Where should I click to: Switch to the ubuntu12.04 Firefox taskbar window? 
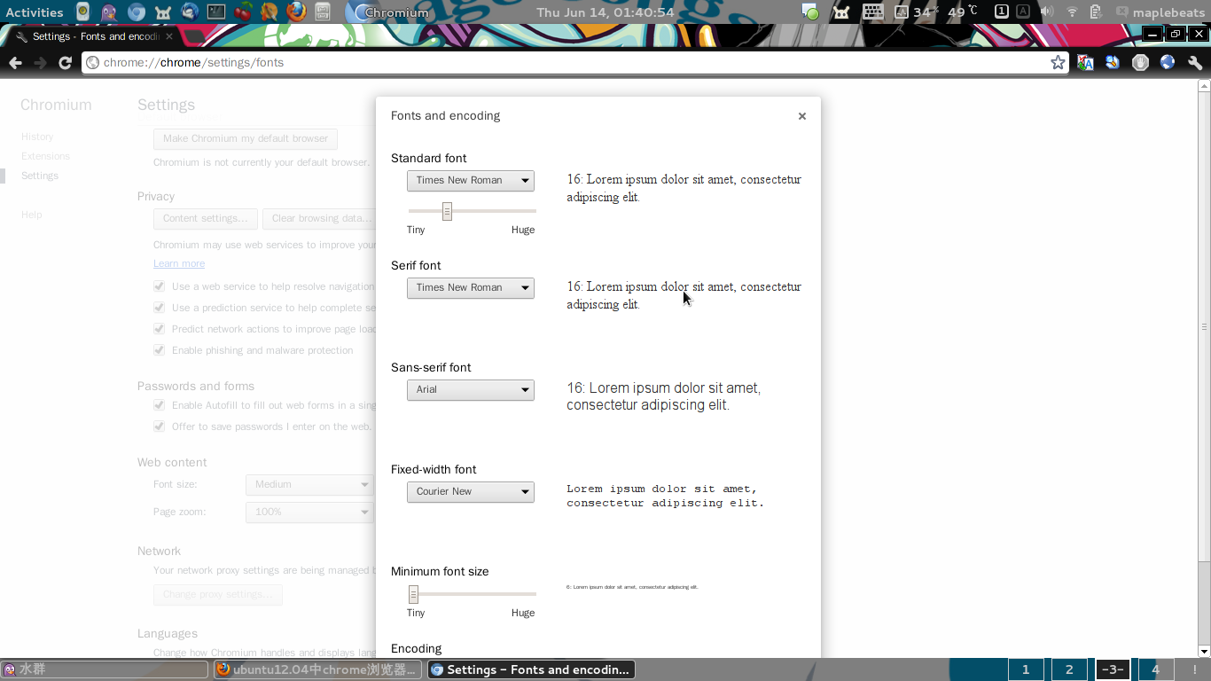click(x=317, y=669)
